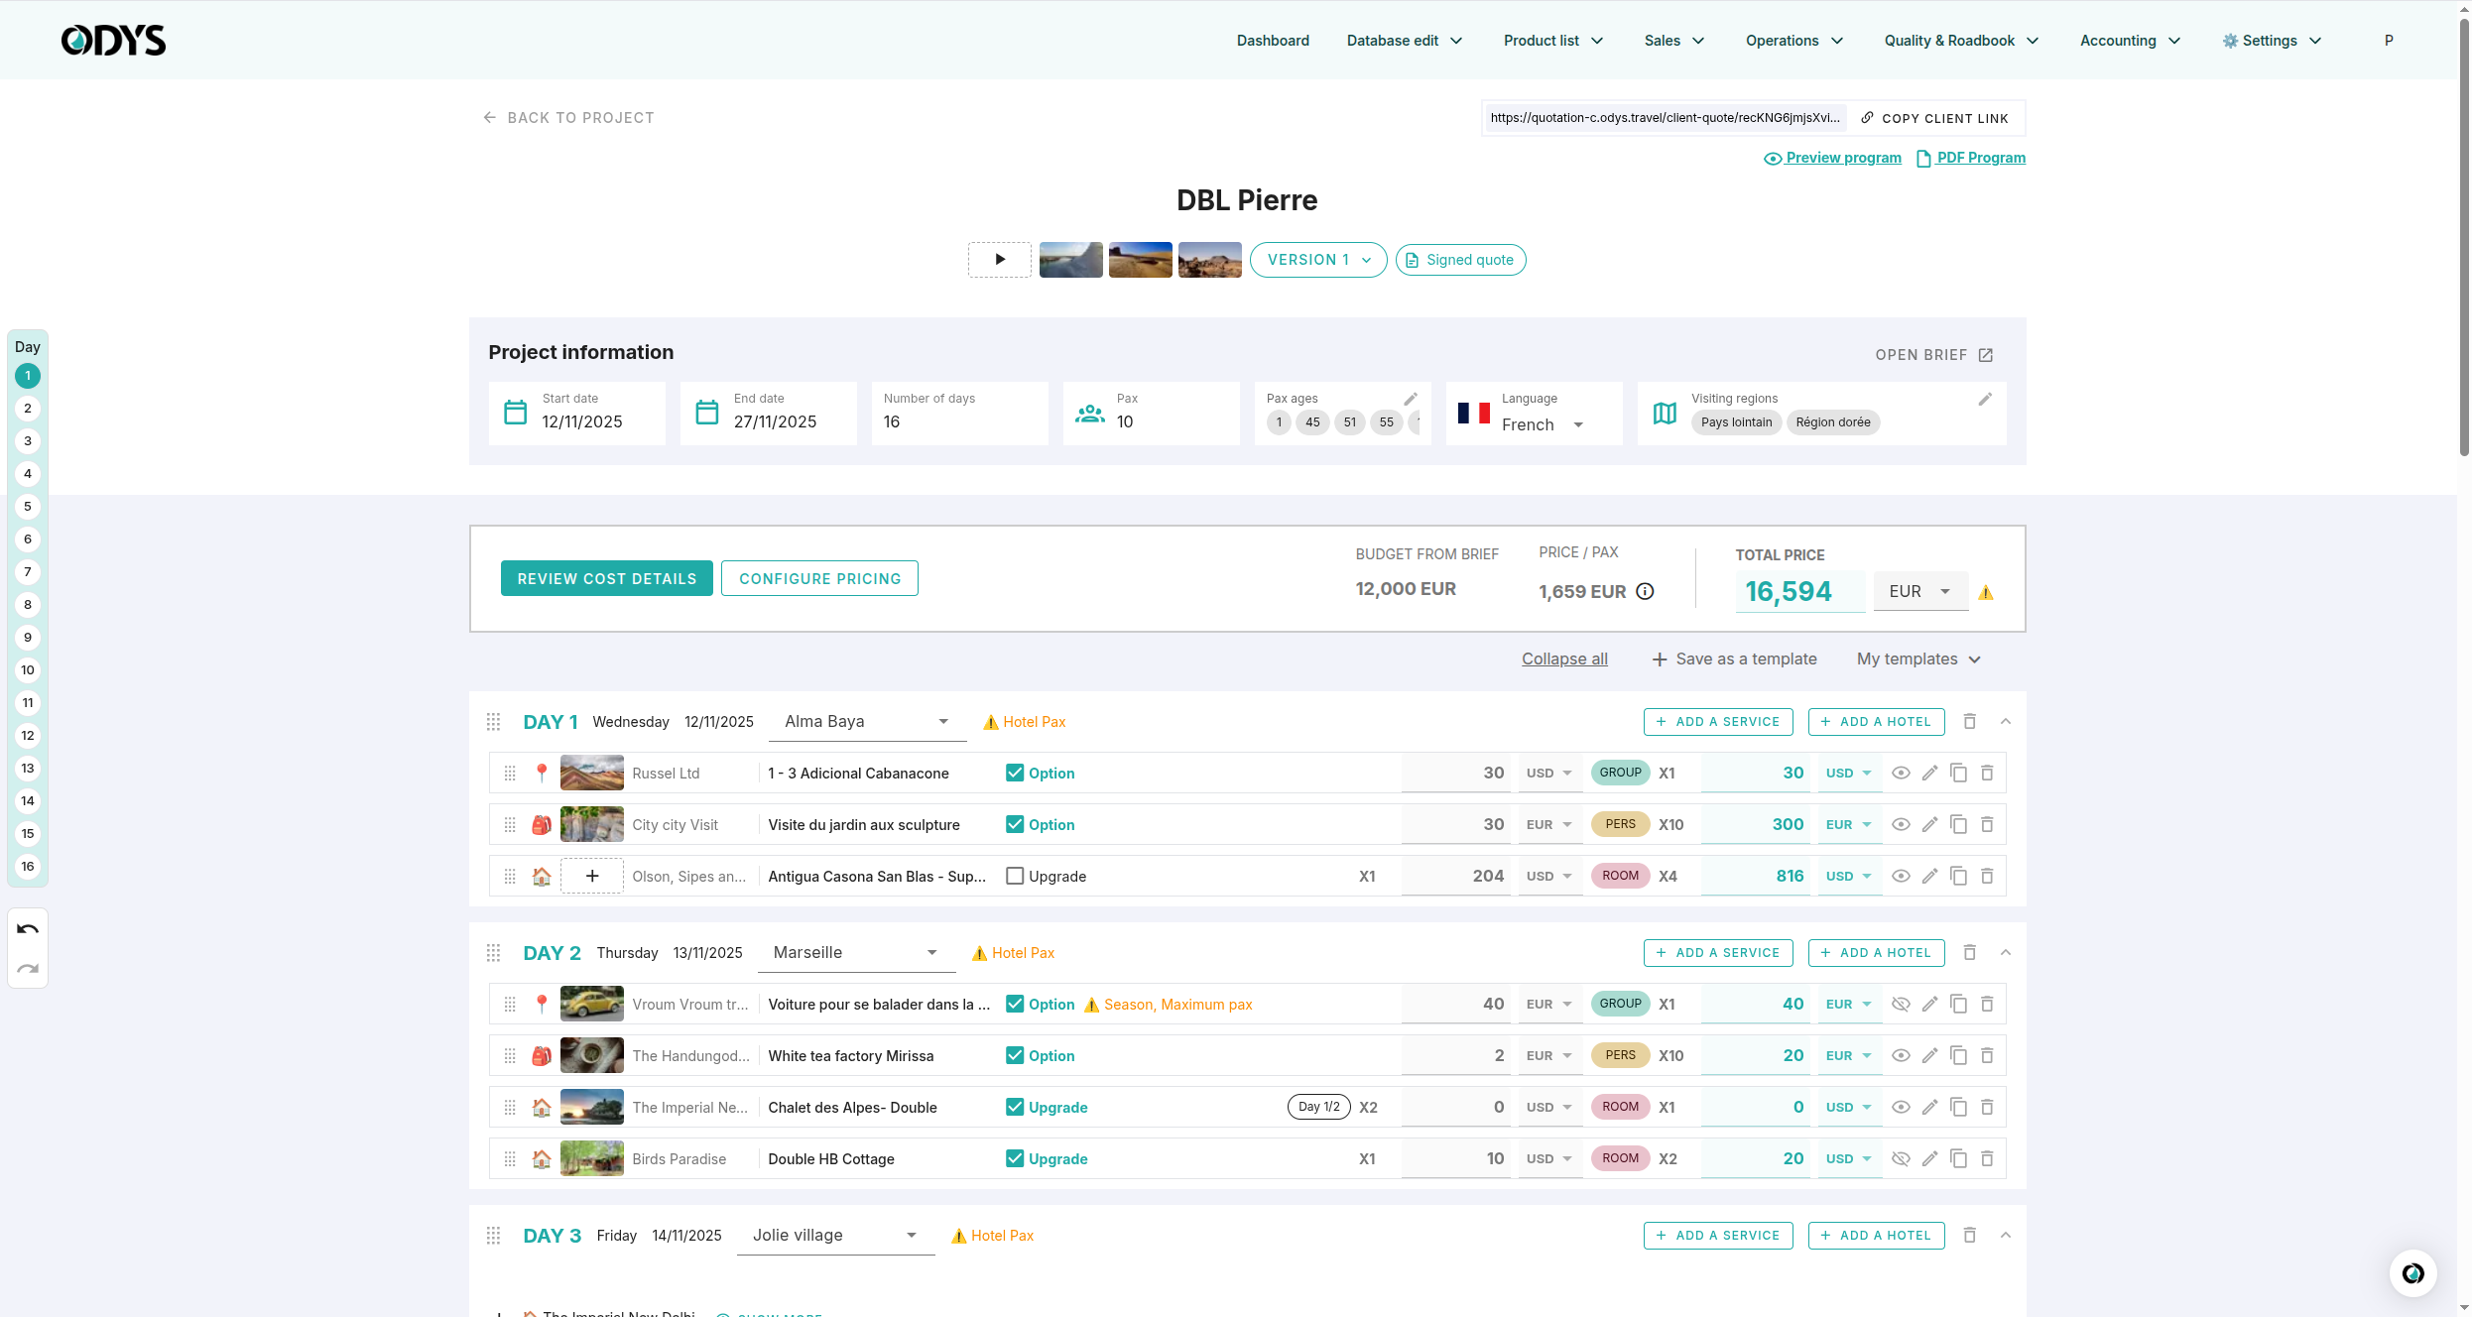
Task: Jump to day 8 in the day navigator
Action: click(x=28, y=604)
